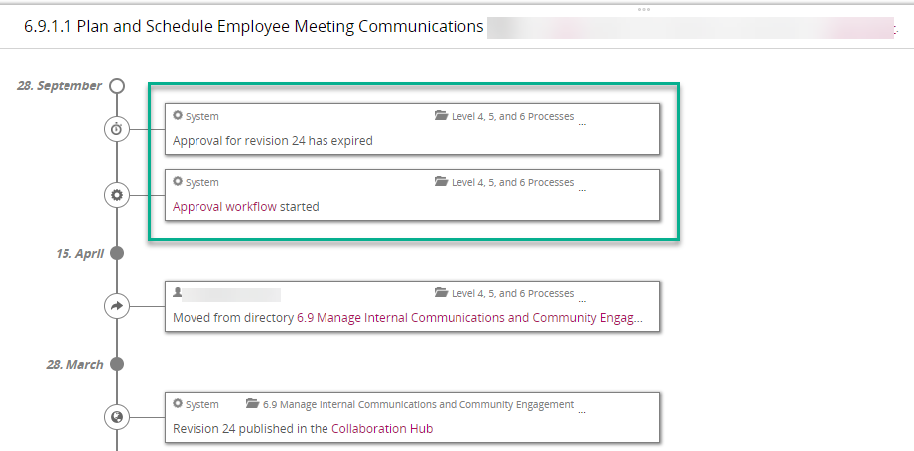
Task: Click the globe icon for revision published
Action: click(116, 417)
